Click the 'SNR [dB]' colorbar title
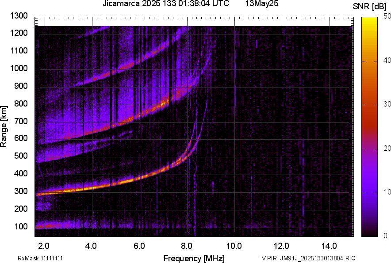This screenshot has height=263, width=391. [x=370, y=7]
